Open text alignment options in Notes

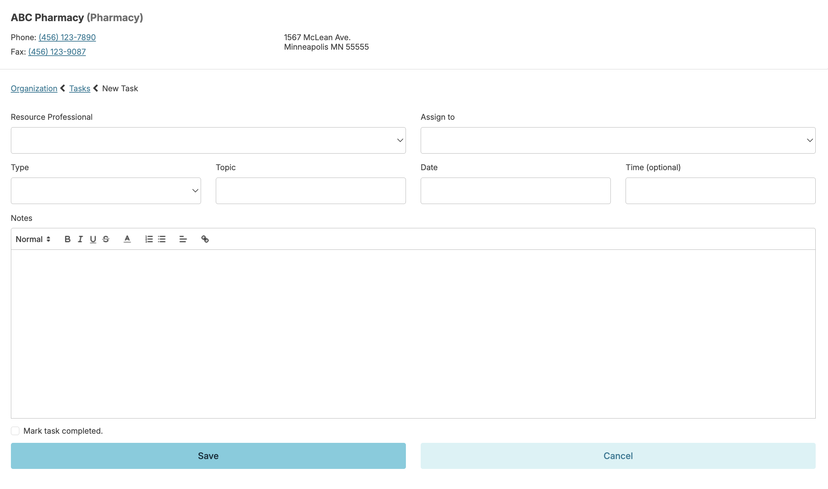tap(183, 239)
